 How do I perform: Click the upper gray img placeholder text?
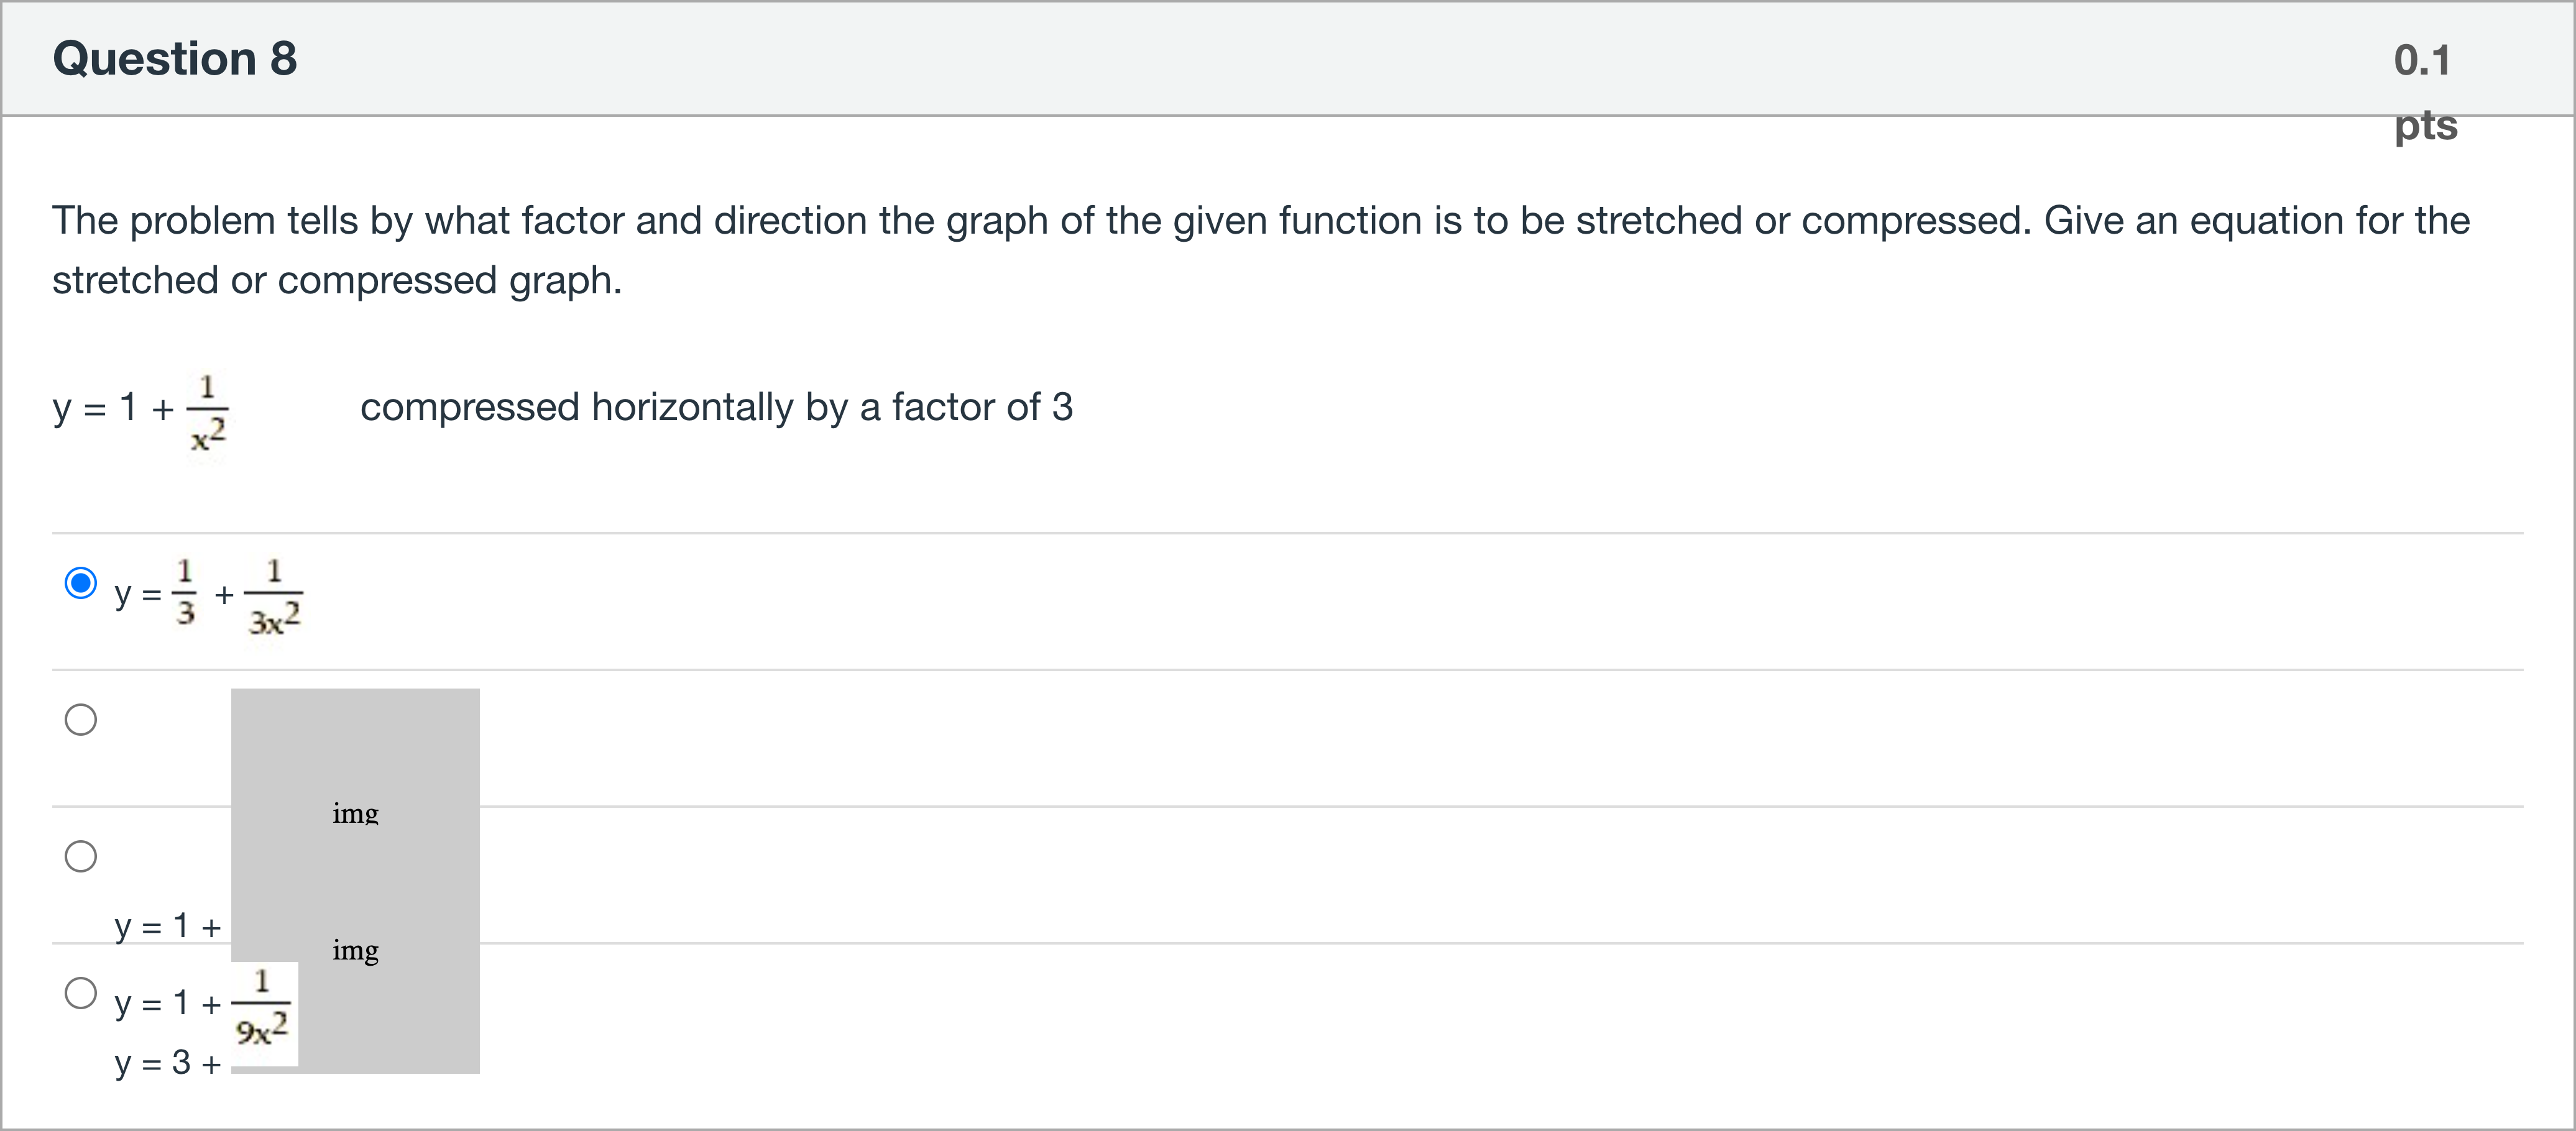(355, 813)
